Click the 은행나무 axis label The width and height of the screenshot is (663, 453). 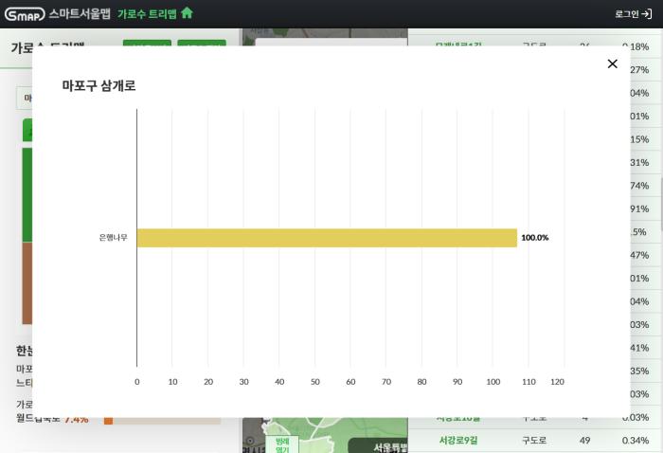(x=113, y=238)
